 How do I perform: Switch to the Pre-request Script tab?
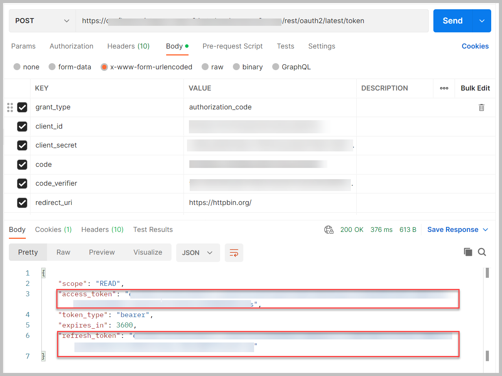[232, 46]
